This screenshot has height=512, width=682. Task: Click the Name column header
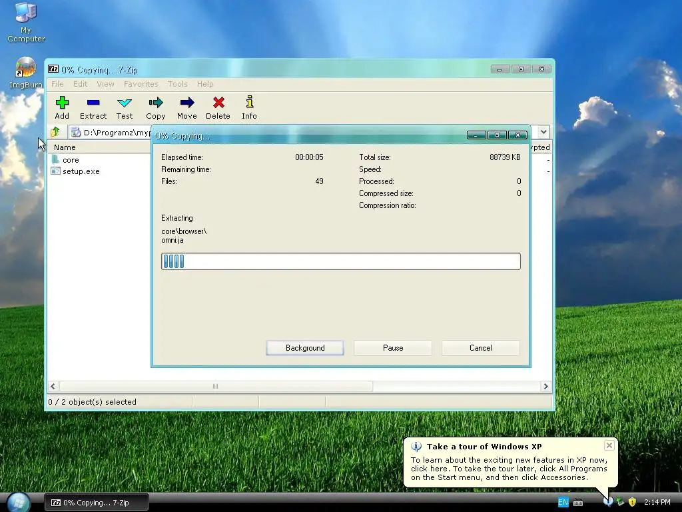[x=99, y=147]
